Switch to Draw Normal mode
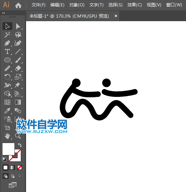 [x=6, y=176]
